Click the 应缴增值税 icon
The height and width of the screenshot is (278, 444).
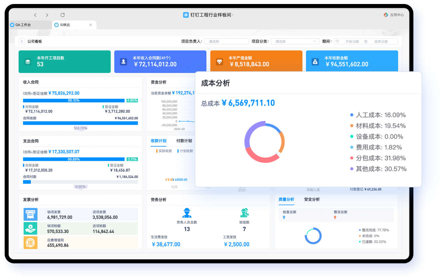pyautogui.click(x=31, y=242)
